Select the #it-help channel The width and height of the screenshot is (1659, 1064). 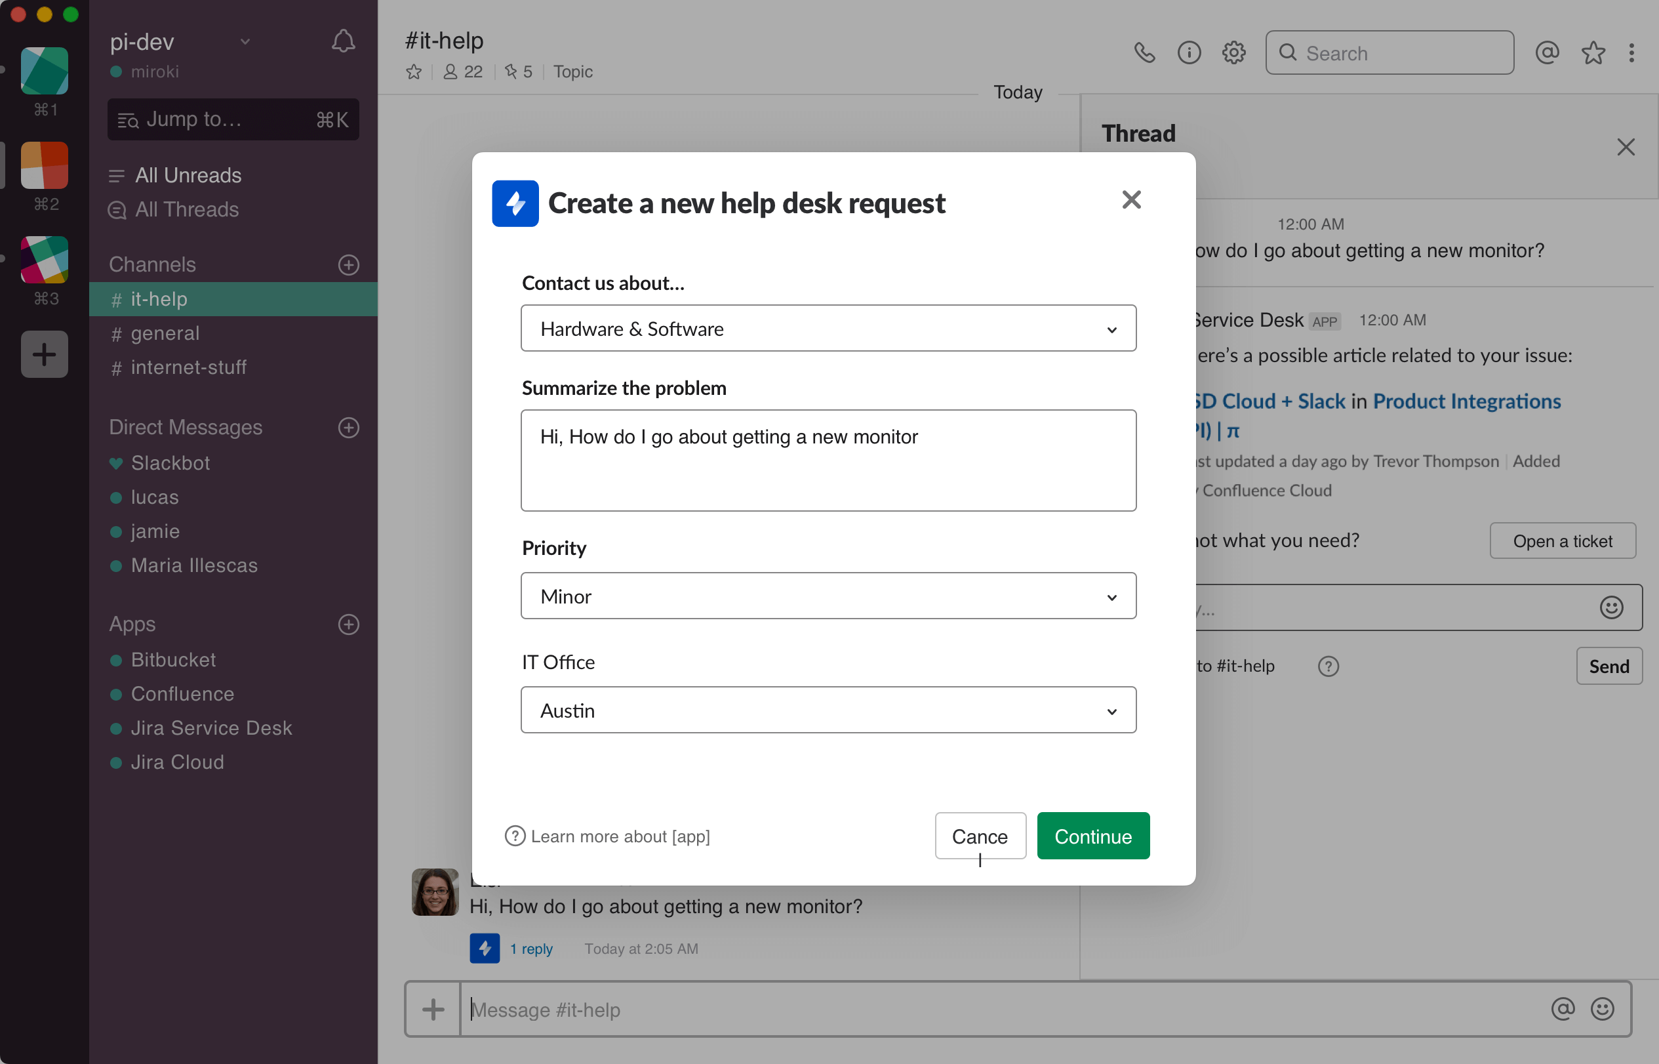[233, 299]
